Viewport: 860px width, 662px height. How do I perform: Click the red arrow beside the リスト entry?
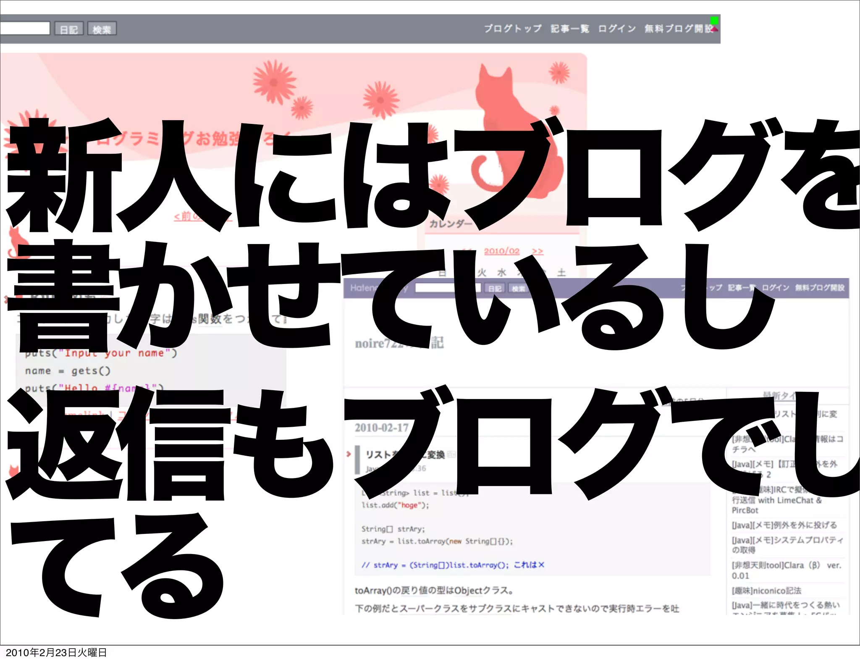pos(349,454)
